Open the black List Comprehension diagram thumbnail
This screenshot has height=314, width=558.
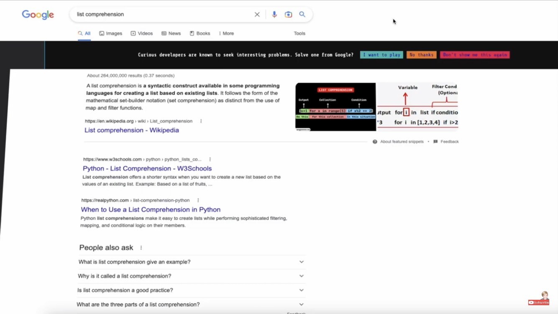point(335,107)
